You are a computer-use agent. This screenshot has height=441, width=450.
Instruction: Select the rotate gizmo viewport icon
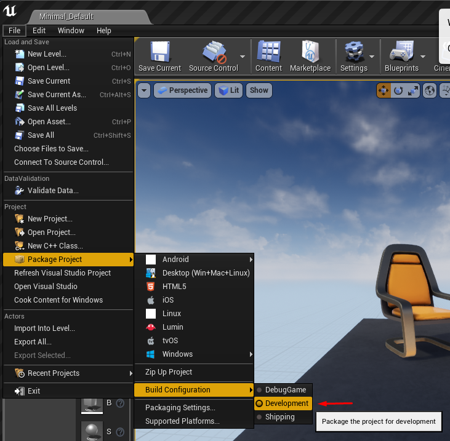[398, 90]
